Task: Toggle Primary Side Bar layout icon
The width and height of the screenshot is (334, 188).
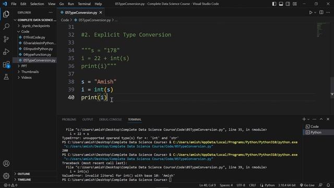Action: point(274,4)
